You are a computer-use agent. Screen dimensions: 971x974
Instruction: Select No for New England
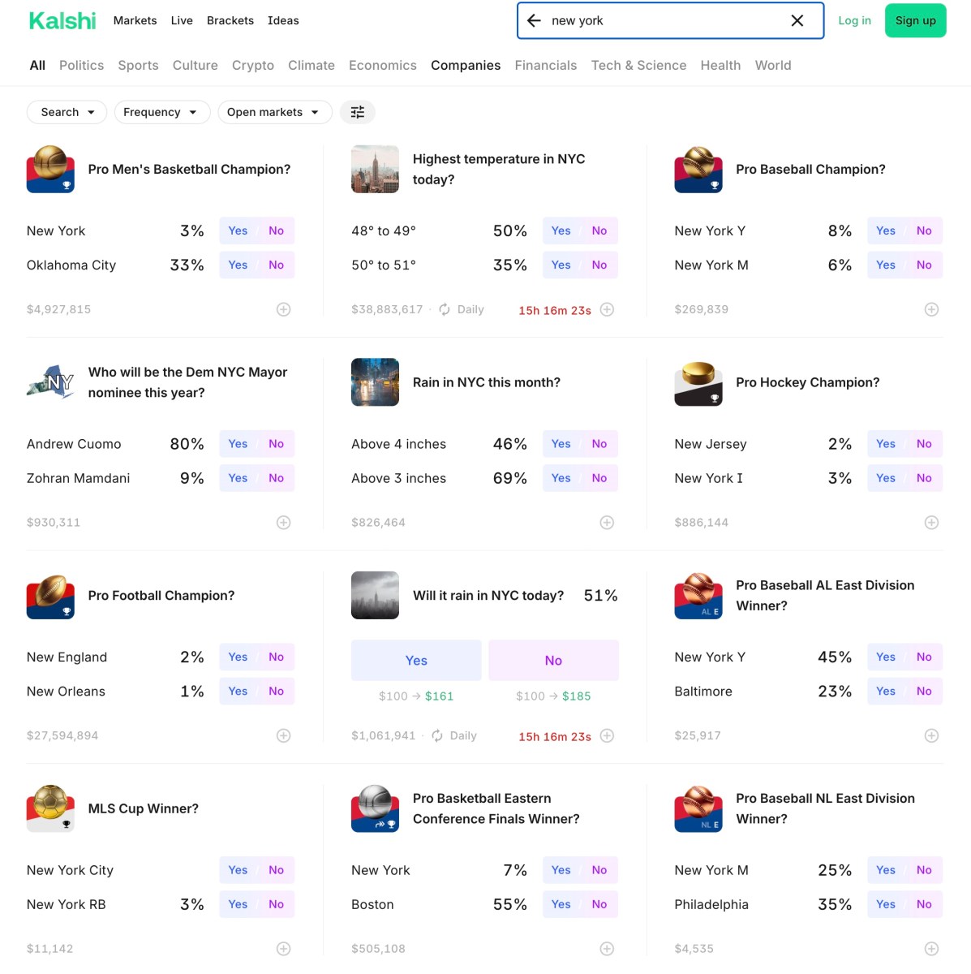click(277, 657)
